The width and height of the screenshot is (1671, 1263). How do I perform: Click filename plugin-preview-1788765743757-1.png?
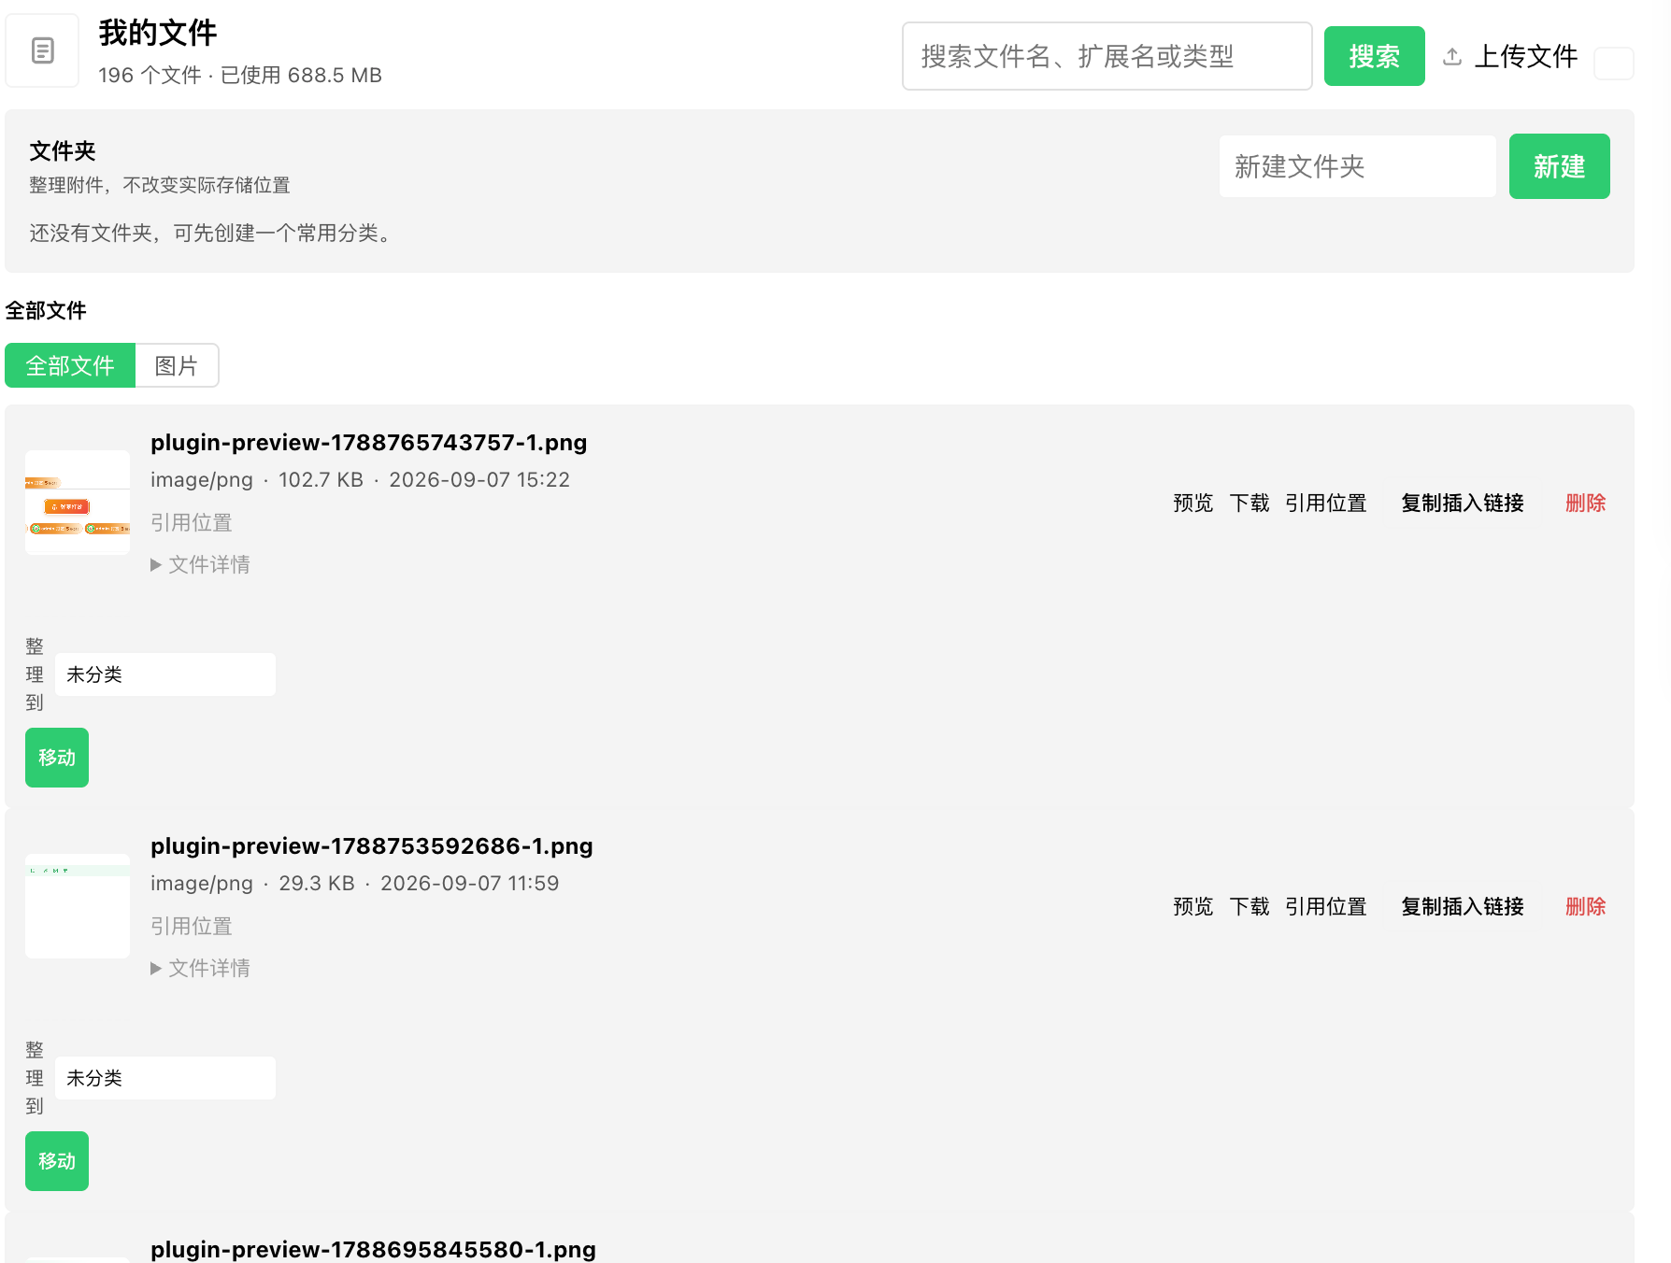pos(369,443)
